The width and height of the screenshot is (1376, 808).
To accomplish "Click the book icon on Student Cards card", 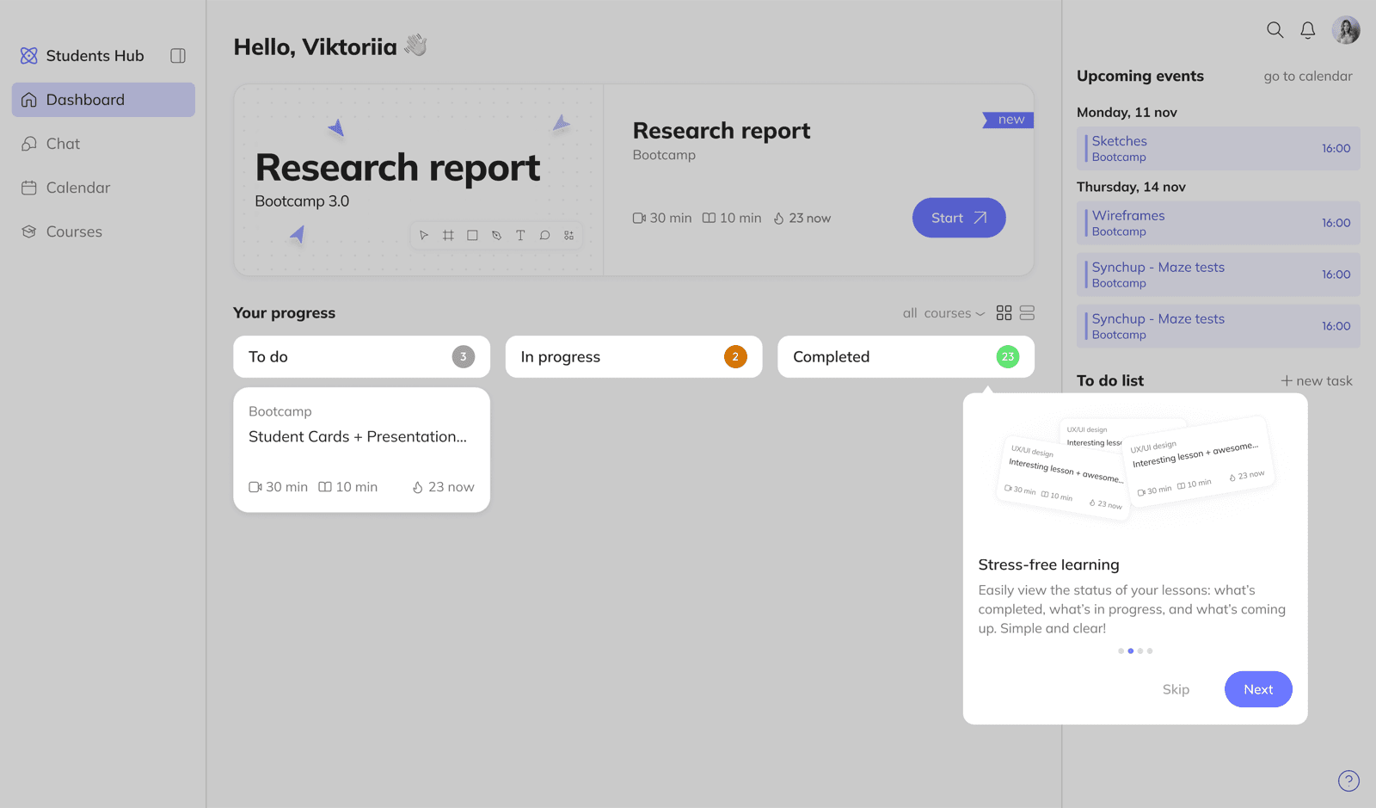I will [325, 487].
